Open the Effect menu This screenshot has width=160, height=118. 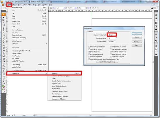(34, 5)
